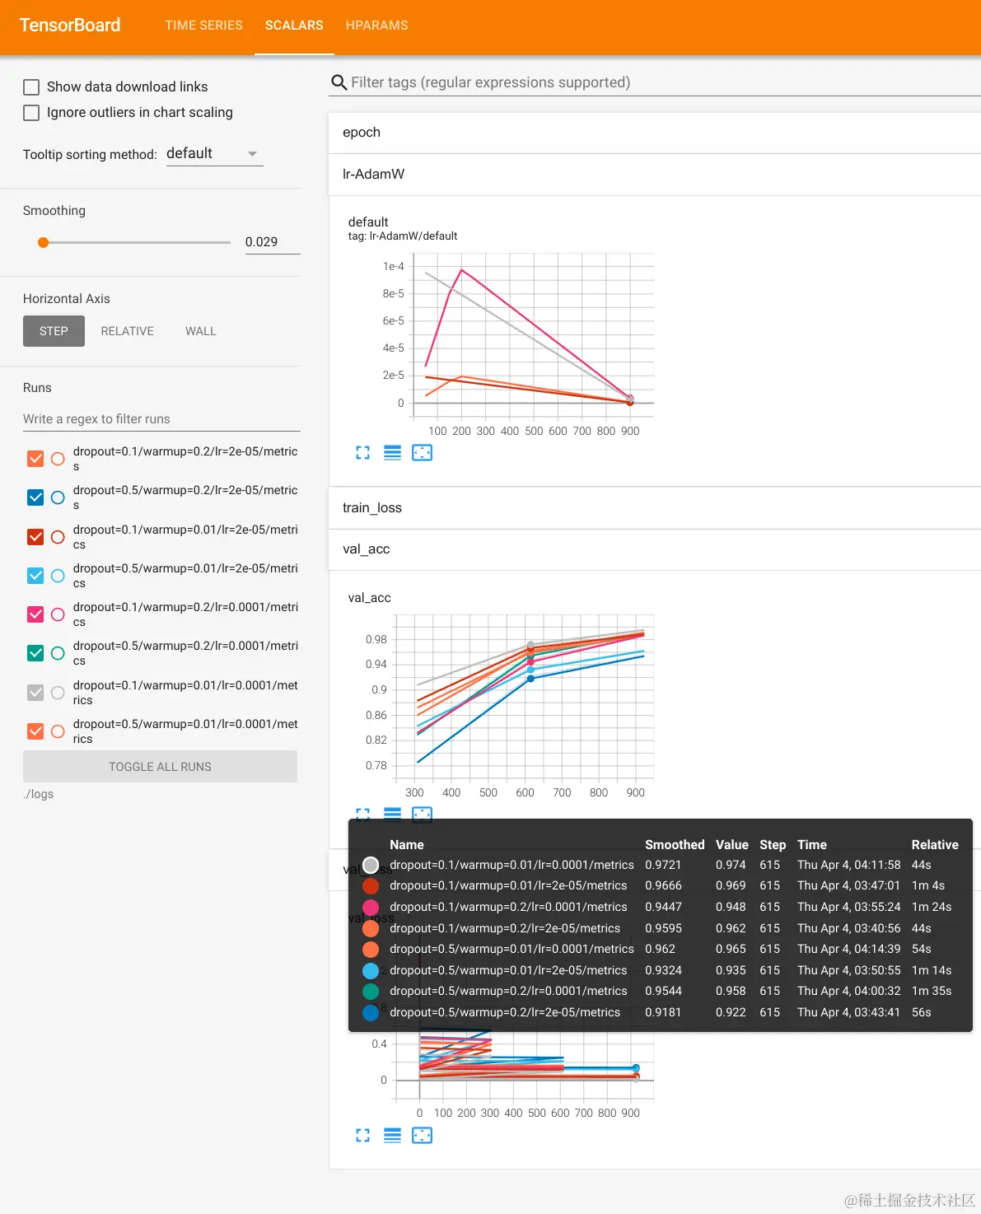Toggle y-axis log scale on bottom val_loss chart
The image size is (981, 1214).
[392, 1135]
